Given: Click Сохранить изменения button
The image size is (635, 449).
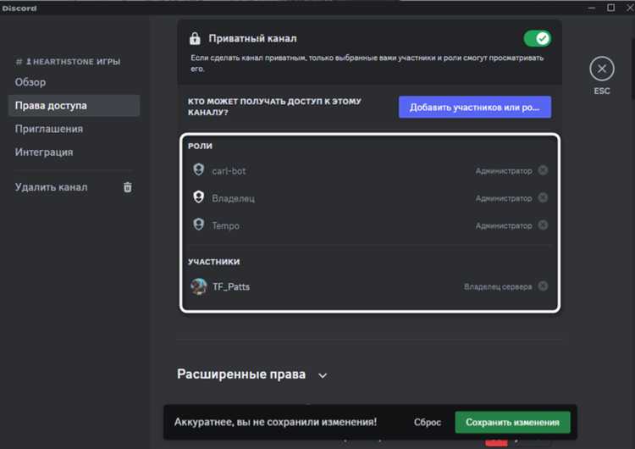Looking at the screenshot, I should point(512,422).
